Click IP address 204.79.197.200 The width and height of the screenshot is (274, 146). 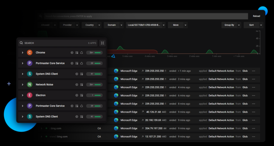click(154, 128)
